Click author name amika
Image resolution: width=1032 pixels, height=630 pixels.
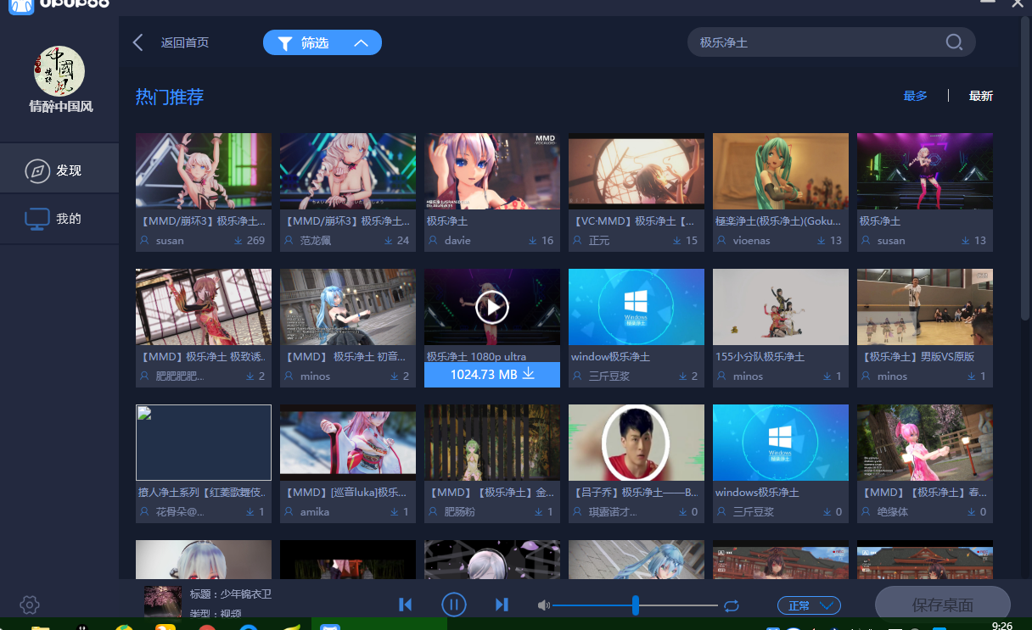point(315,512)
